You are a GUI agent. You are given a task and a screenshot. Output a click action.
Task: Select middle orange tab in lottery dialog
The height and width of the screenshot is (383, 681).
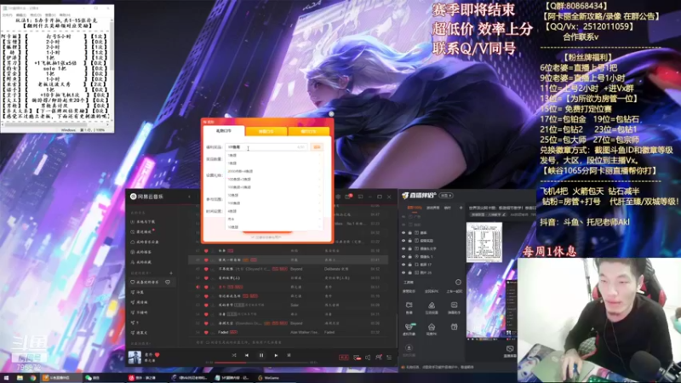[x=266, y=131]
